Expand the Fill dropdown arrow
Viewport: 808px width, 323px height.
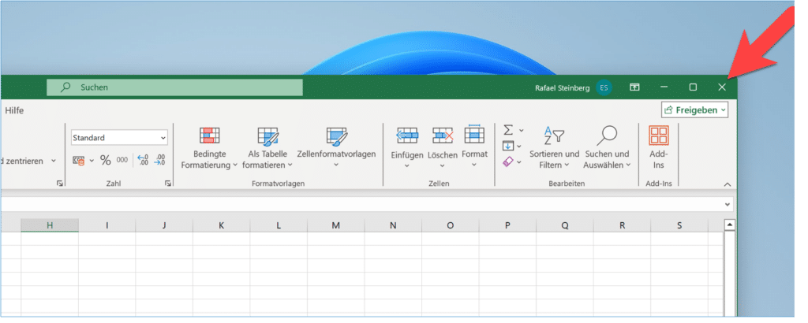[x=518, y=147]
